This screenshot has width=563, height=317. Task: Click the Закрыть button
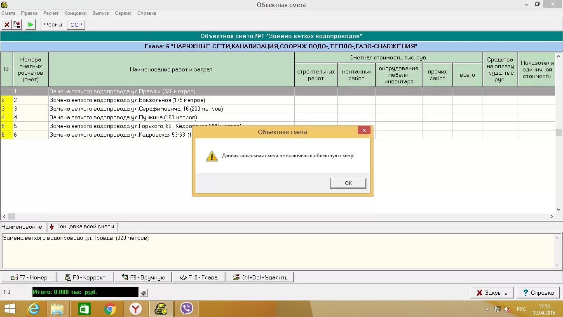pyautogui.click(x=492, y=293)
